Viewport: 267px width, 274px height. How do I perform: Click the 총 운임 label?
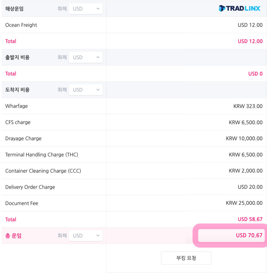click(x=13, y=235)
